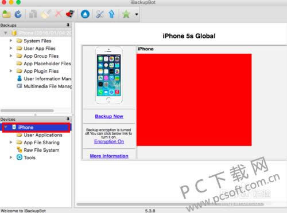This screenshot has height=213, width=287.
Task: Select App Group Files tree item
Action: tap(41, 56)
